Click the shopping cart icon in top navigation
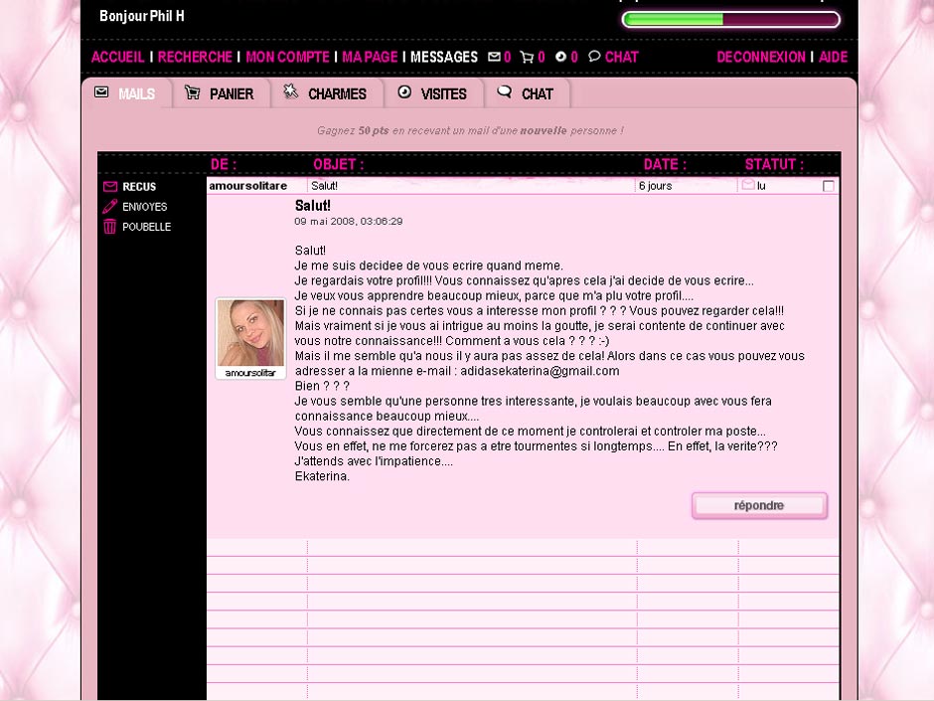This screenshot has height=701, width=934. 527,57
